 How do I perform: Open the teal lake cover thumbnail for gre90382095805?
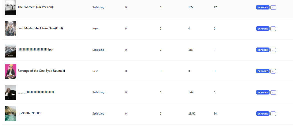click(x=10, y=114)
